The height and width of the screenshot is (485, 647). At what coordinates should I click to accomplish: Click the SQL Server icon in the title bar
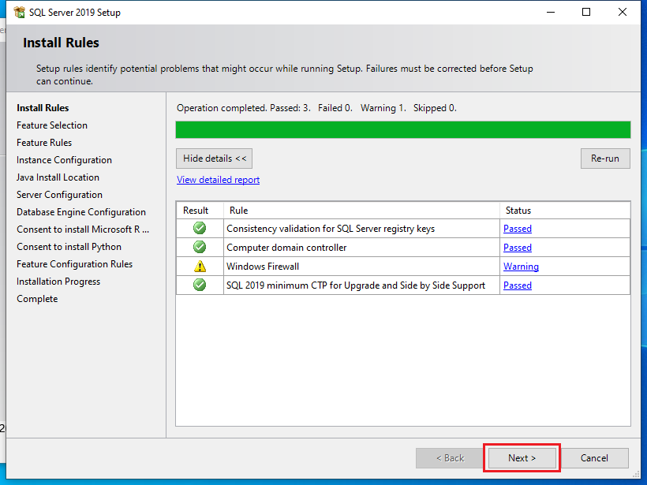tap(17, 12)
